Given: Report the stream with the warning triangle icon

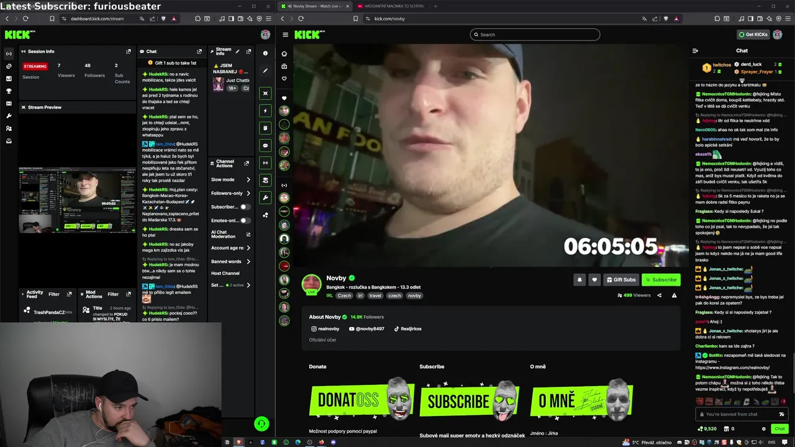Looking at the screenshot, I should tap(674, 296).
